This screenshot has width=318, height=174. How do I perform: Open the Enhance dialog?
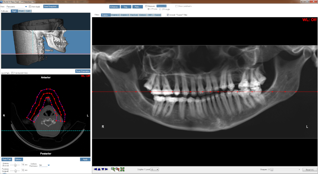(115, 7)
